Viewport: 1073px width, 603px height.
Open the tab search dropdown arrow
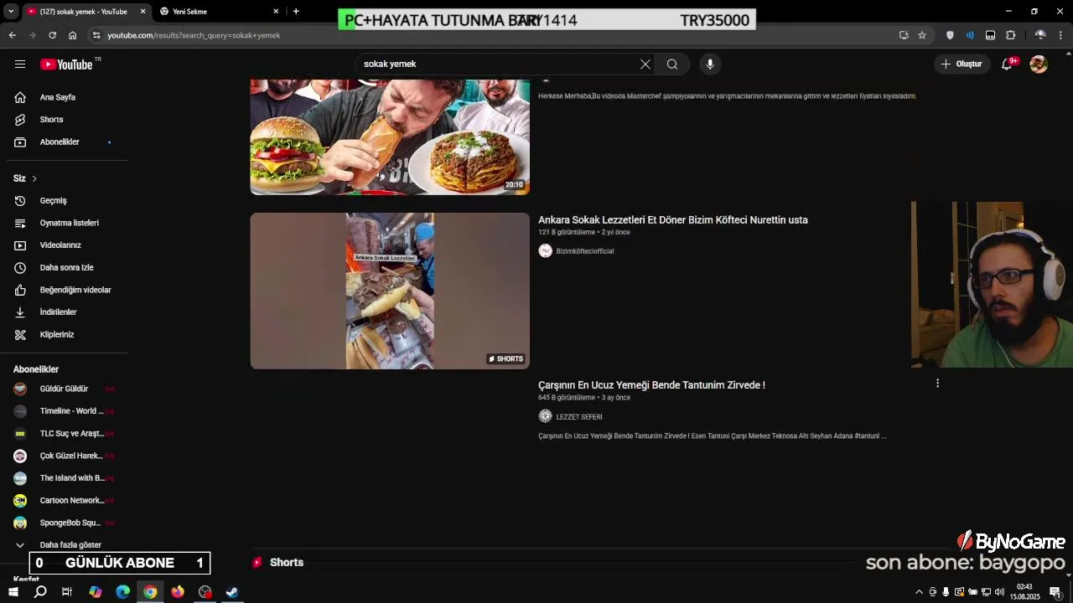10,11
